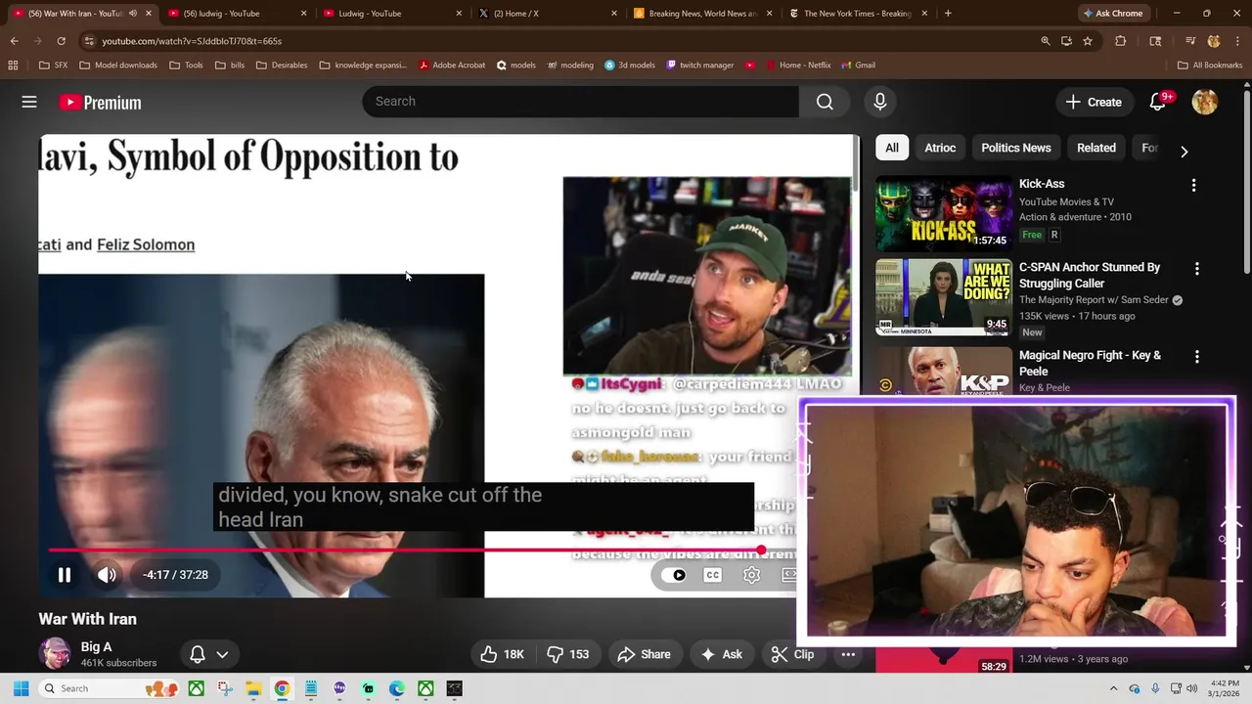Open the Ask AI button
Image resolution: width=1252 pixels, height=704 pixels.
[721, 654]
